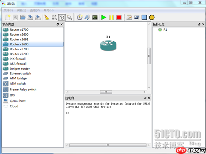This screenshot has height=154, width=206.
Task: Click the import/export startup configs icon
Action: 87,17
